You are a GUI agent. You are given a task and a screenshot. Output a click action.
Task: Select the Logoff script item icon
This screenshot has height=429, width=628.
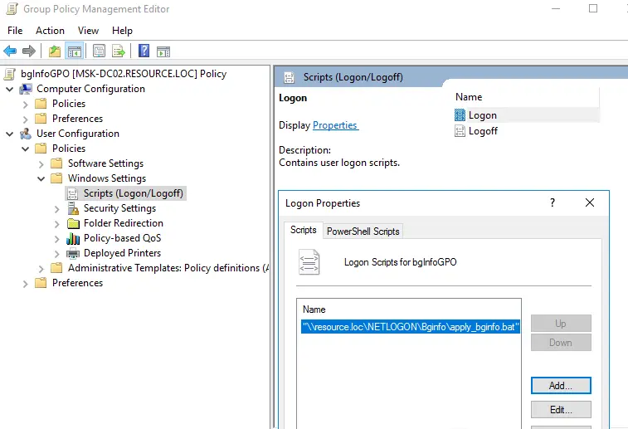[460, 131]
